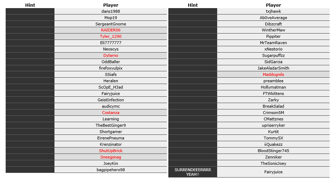Click the left Player column header
Screen dimensions: 336x180
point(111,5)
